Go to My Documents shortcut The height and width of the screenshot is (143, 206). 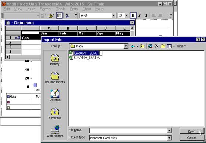pyautogui.click(x=55, y=77)
